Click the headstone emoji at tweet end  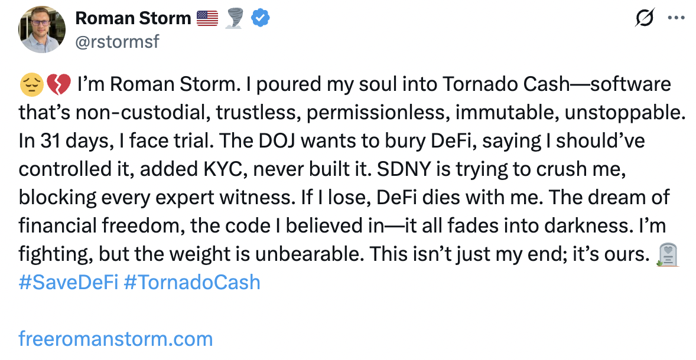(x=668, y=254)
